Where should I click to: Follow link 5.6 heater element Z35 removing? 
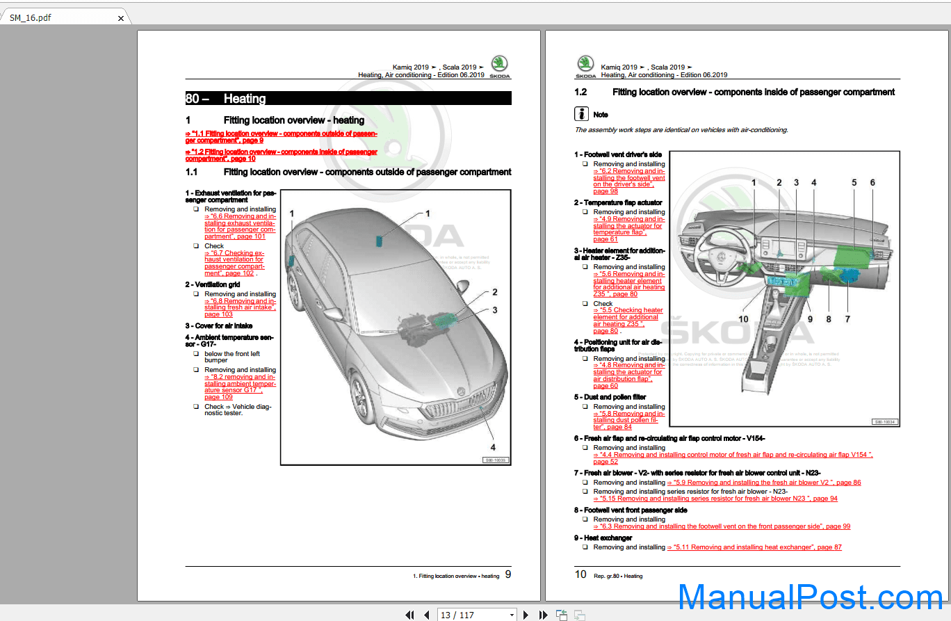(629, 284)
